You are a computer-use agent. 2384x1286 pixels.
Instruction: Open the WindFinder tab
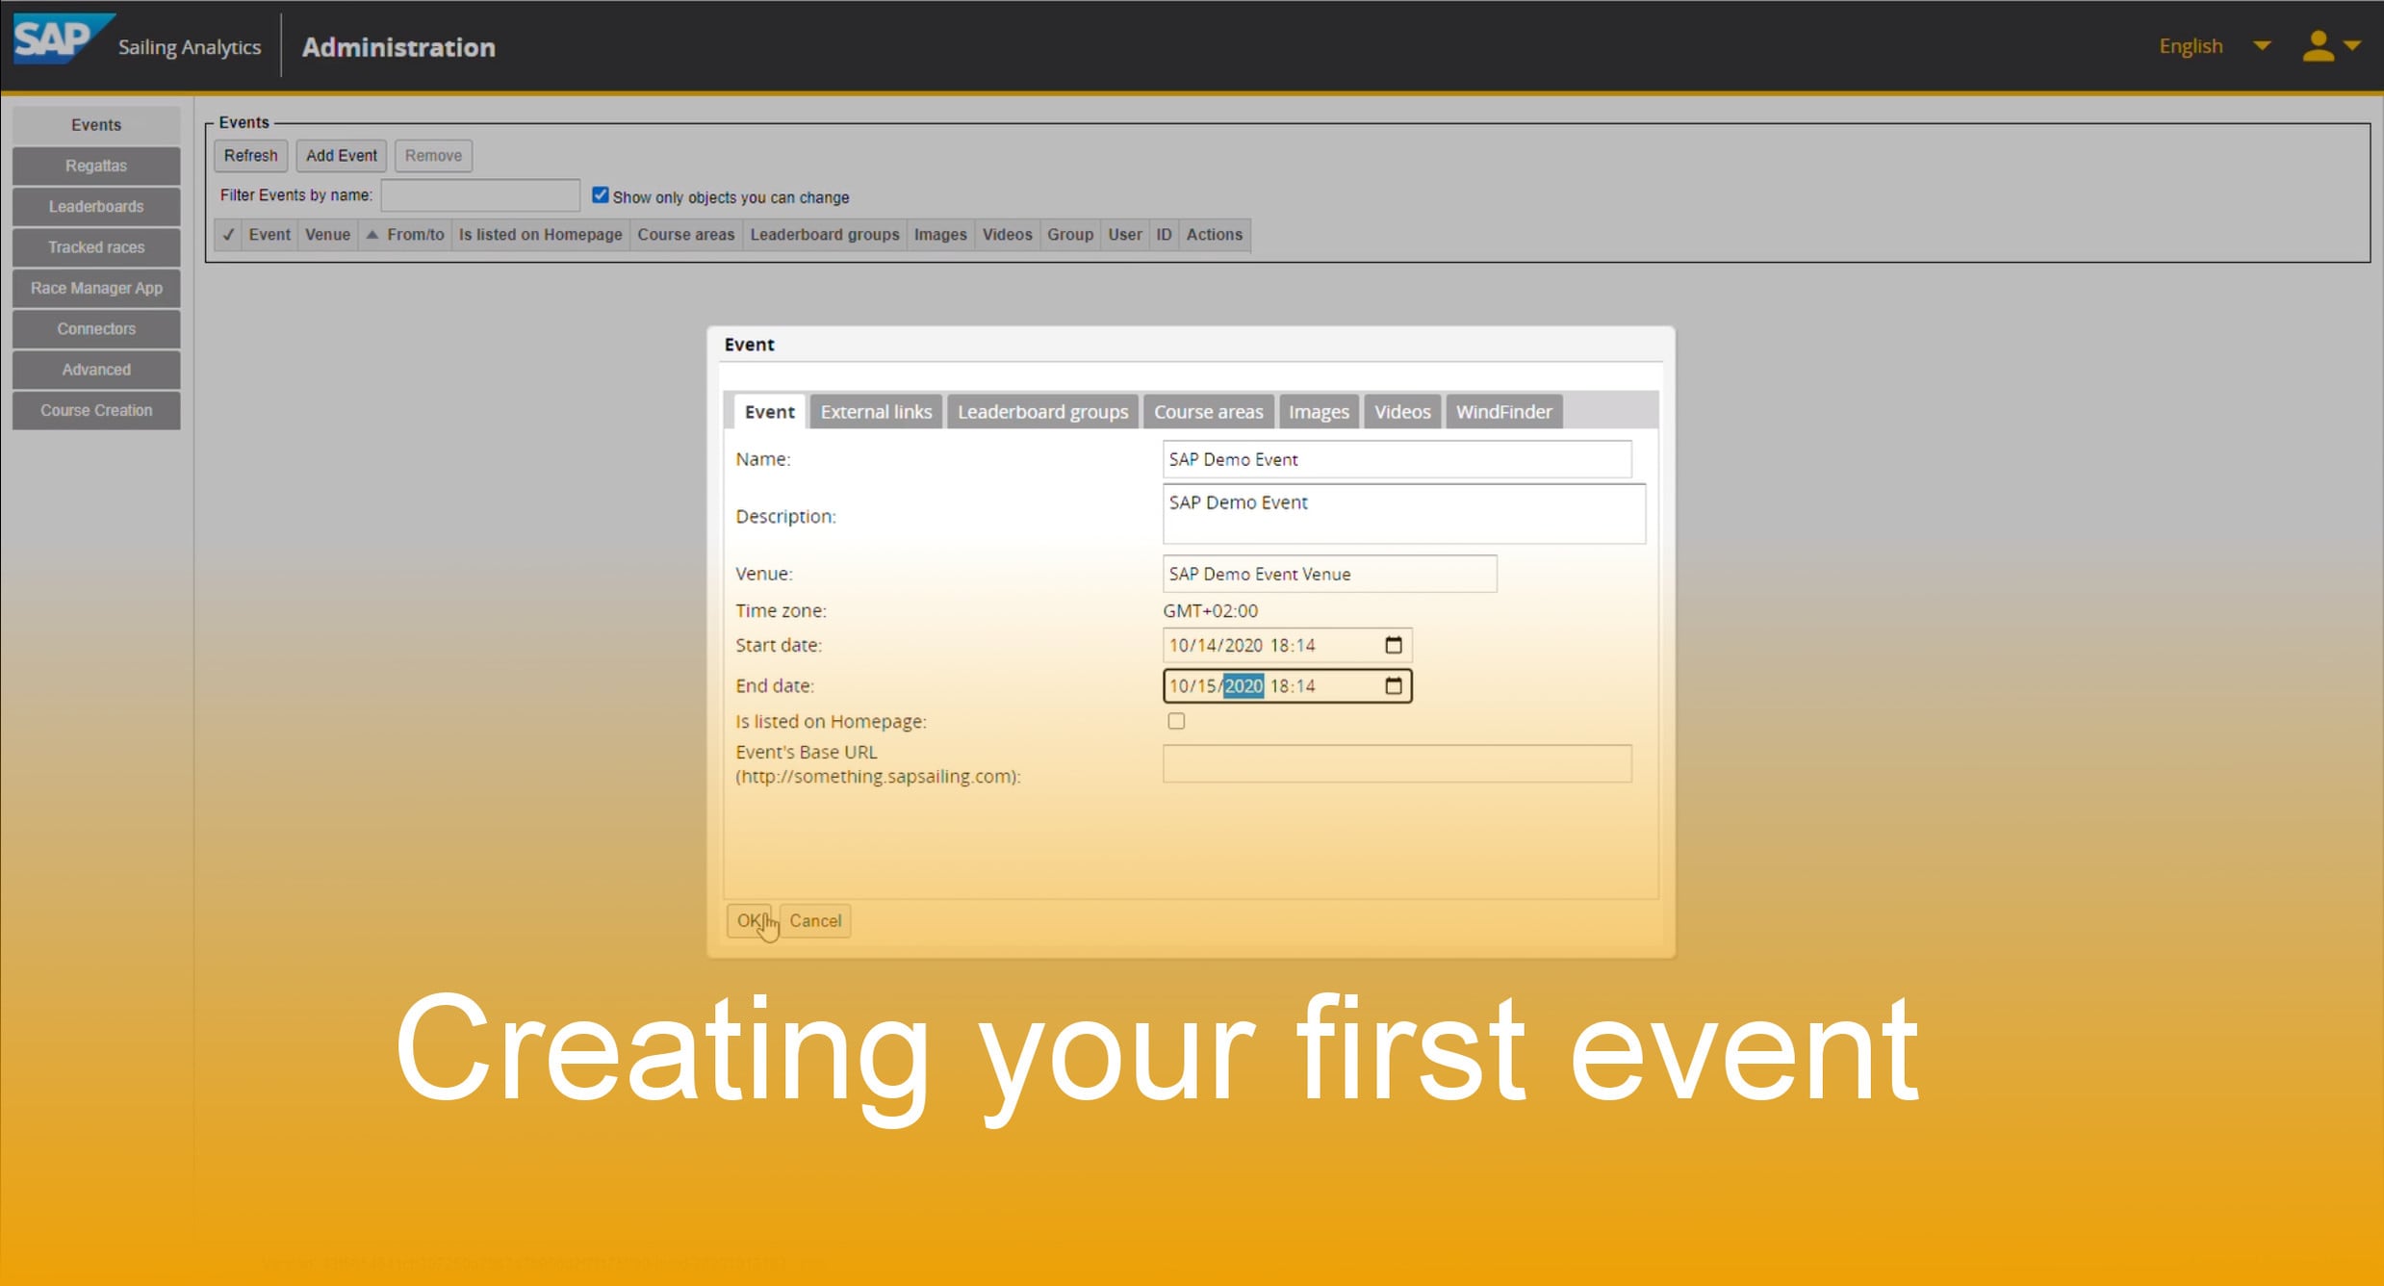point(1502,411)
